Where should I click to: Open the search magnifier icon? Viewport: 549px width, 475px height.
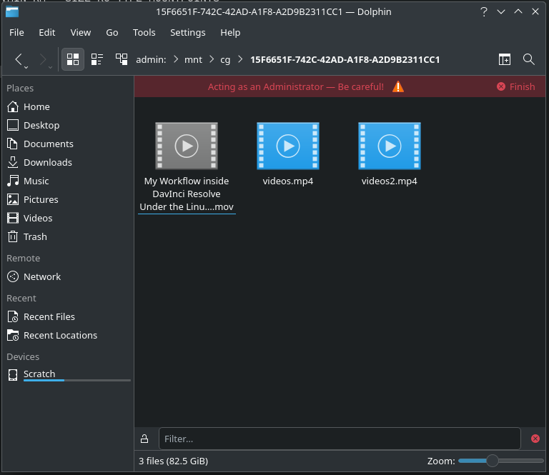[529, 59]
